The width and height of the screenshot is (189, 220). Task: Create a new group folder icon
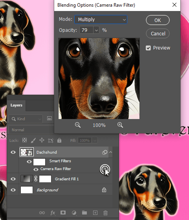(84, 213)
